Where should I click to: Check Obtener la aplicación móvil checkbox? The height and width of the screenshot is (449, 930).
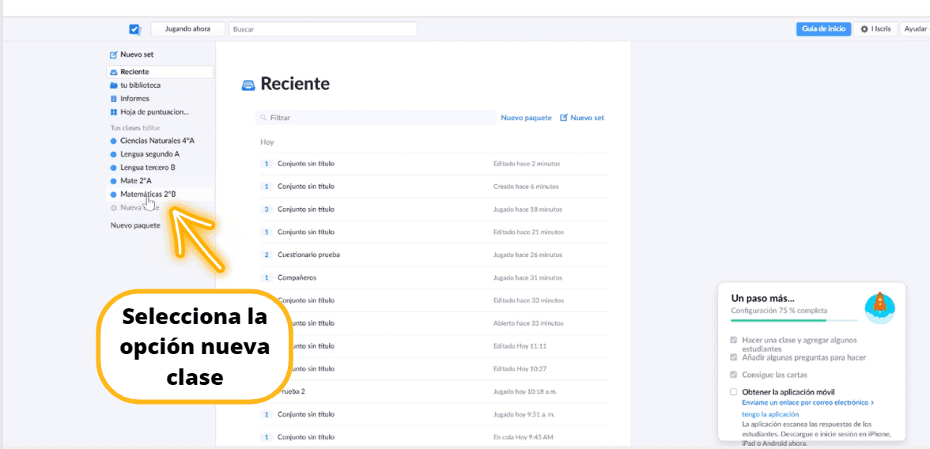point(734,392)
